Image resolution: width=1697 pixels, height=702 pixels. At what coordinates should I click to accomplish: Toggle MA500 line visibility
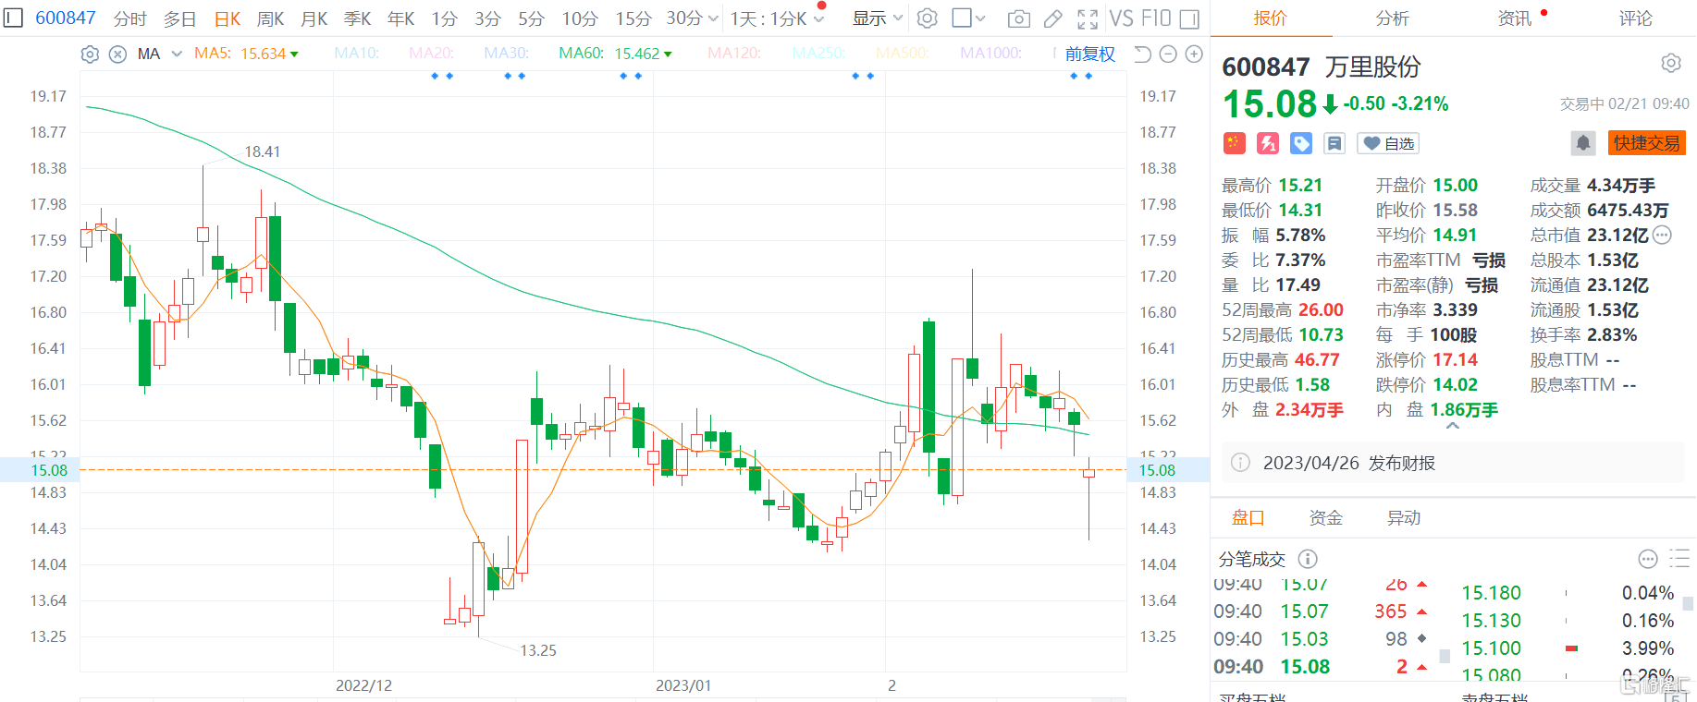tap(903, 54)
